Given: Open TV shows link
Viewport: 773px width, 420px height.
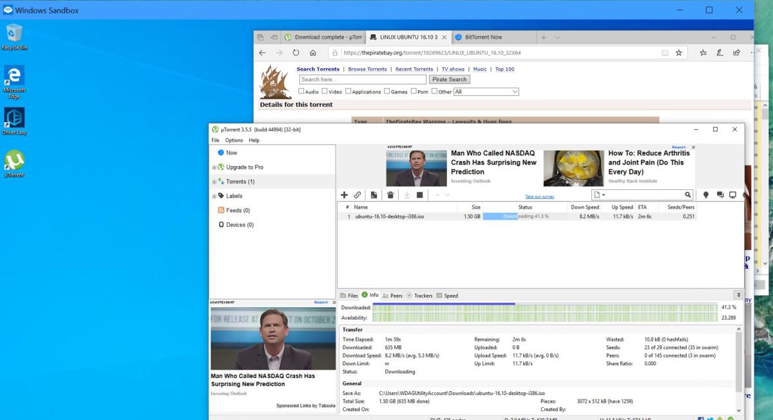Looking at the screenshot, I should 453,69.
